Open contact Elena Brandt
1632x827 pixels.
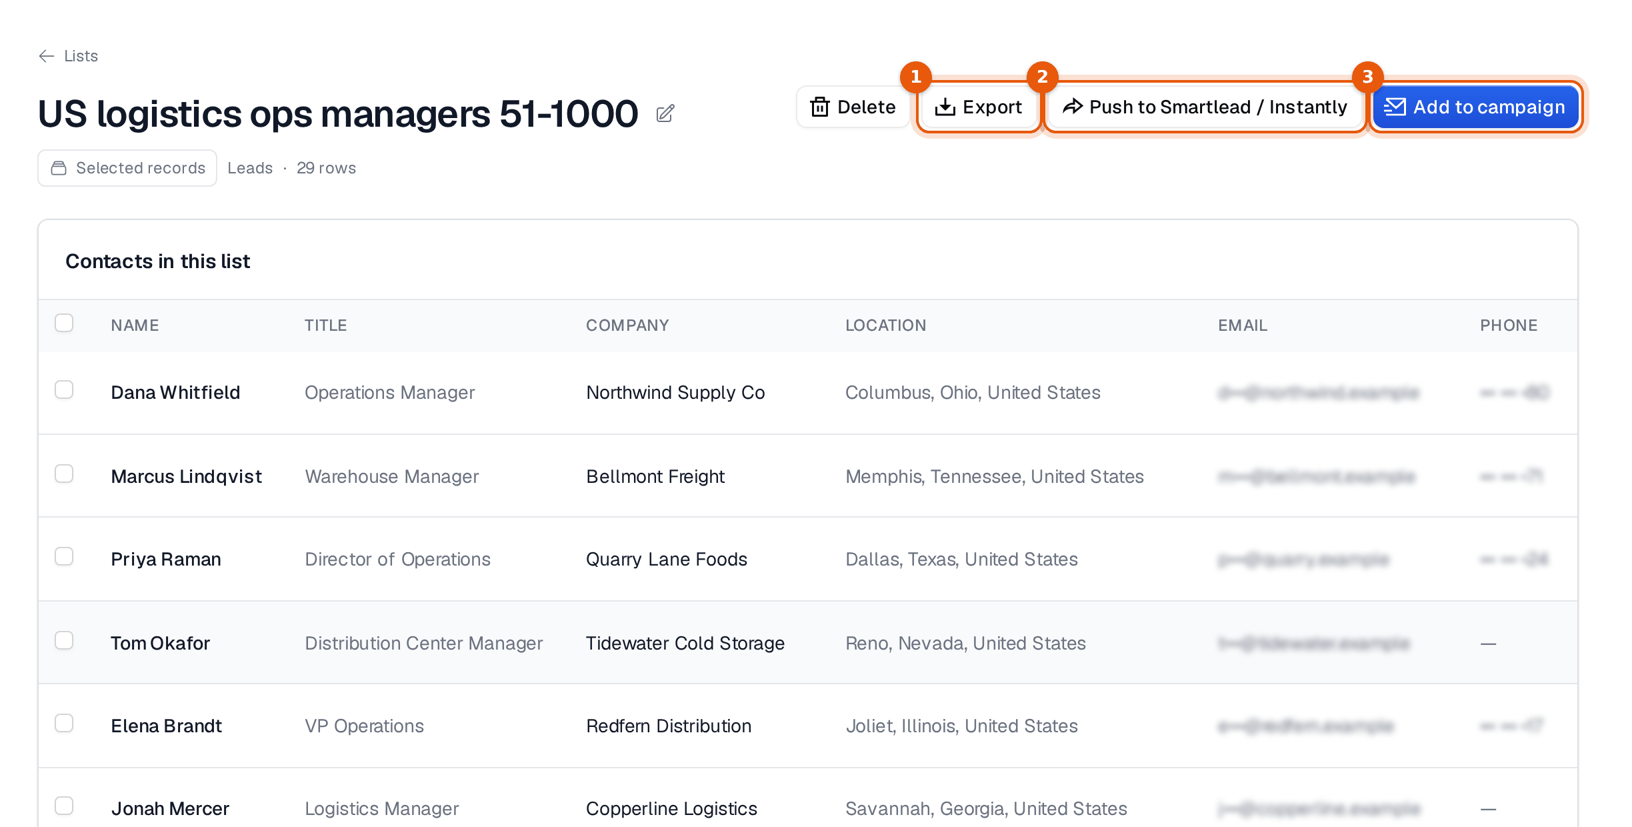click(166, 726)
